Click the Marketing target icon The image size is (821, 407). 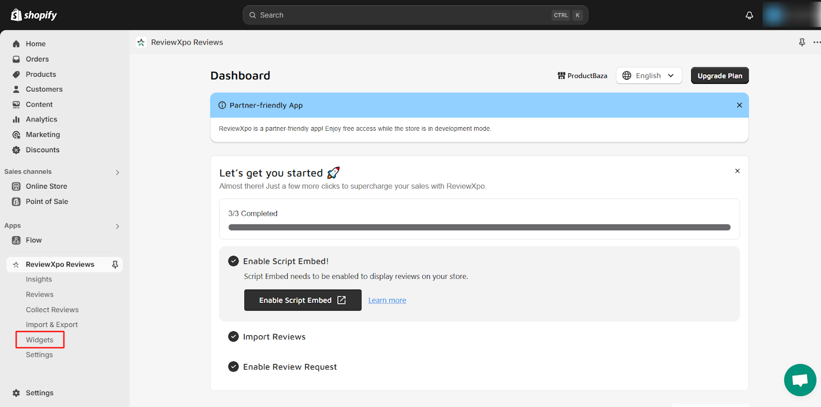click(16, 135)
